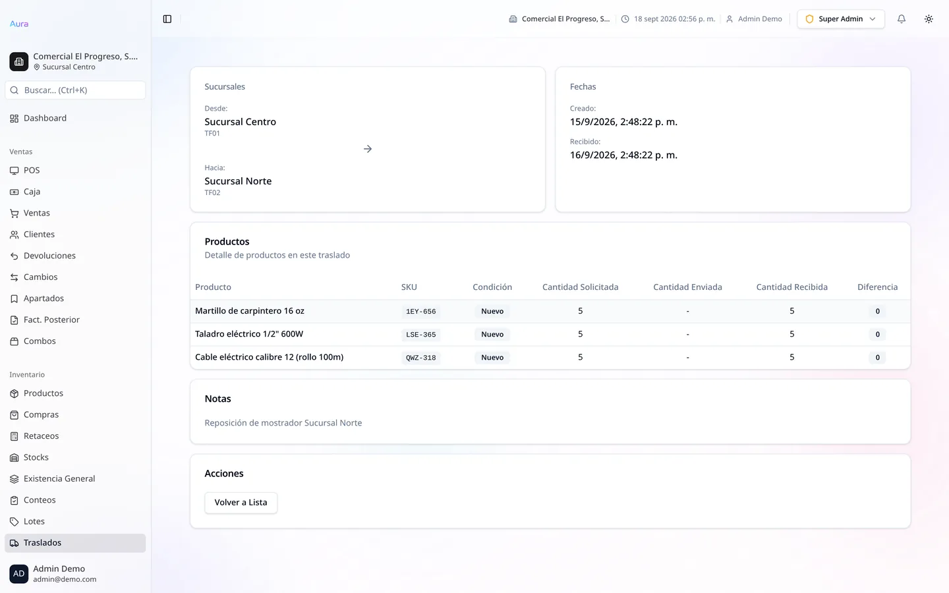Click the Fact. Posterior document icon
Screen dimensions: 949x593
(14, 320)
